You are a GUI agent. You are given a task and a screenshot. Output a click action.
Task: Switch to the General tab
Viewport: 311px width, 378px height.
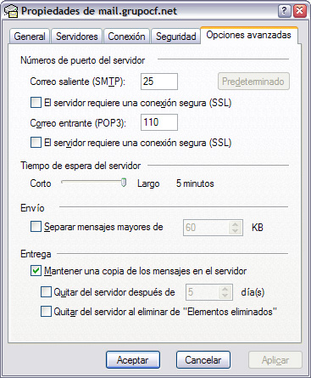click(30, 37)
